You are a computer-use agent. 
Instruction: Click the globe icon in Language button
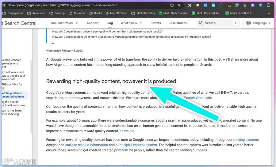[248, 23]
